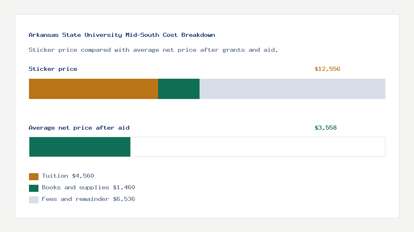Select the gray fees segment in sticker bar
This screenshot has height=232, width=414.
293,89
